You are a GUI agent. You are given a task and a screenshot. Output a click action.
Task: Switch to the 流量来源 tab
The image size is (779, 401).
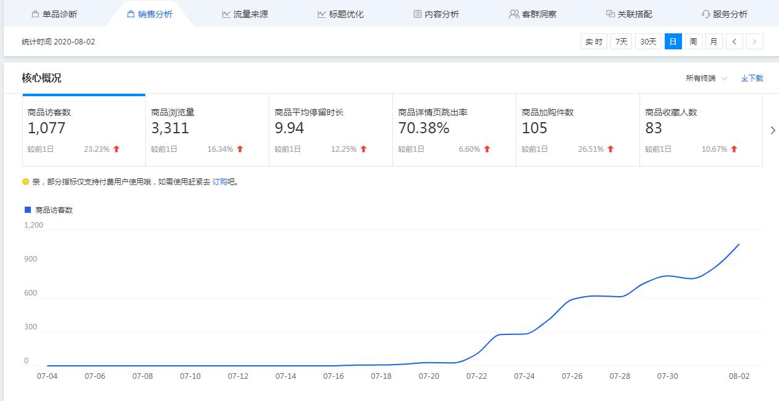point(245,14)
